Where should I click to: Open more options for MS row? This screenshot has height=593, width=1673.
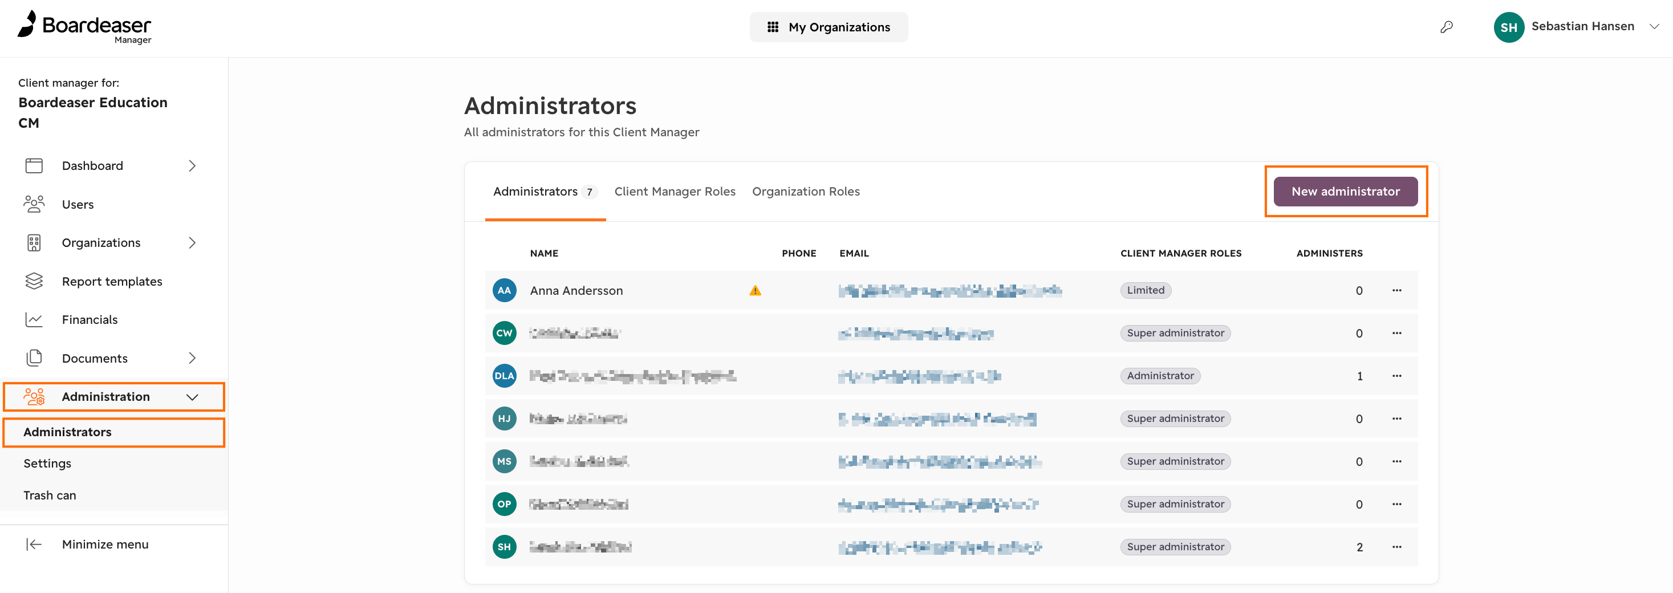pyautogui.click(x=1396, y=461)
